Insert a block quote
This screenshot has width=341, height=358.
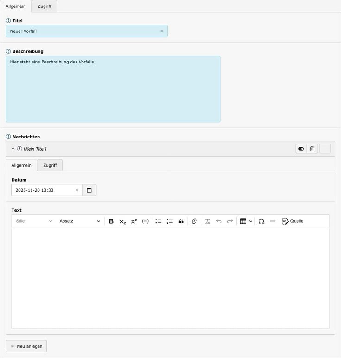[x=181, y=221]
